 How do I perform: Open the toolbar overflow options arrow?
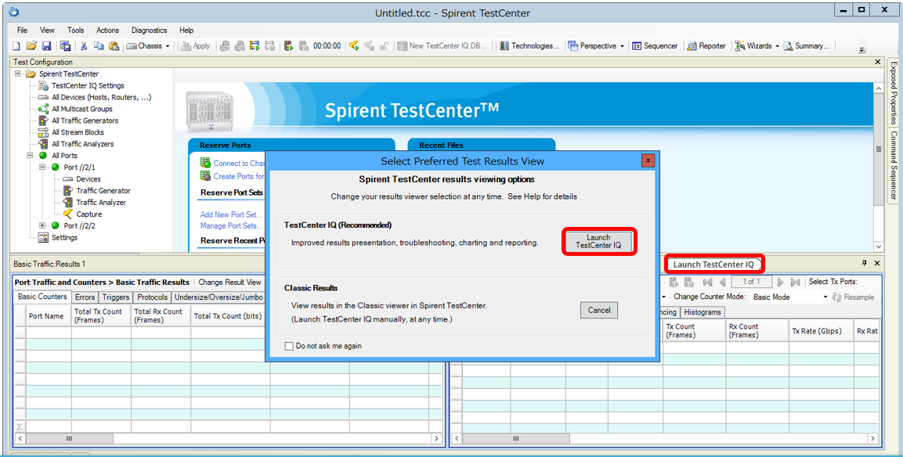pos(862,50)
